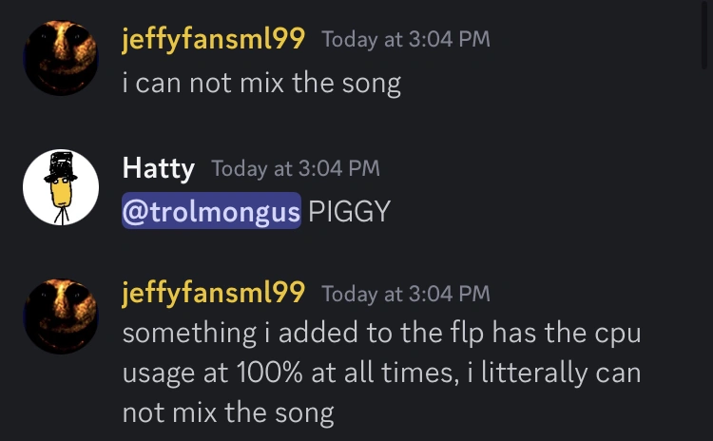Click timestamp of the first jeffyfansml99 message
This screenshot has width=713, height=441.
[406, 40]
